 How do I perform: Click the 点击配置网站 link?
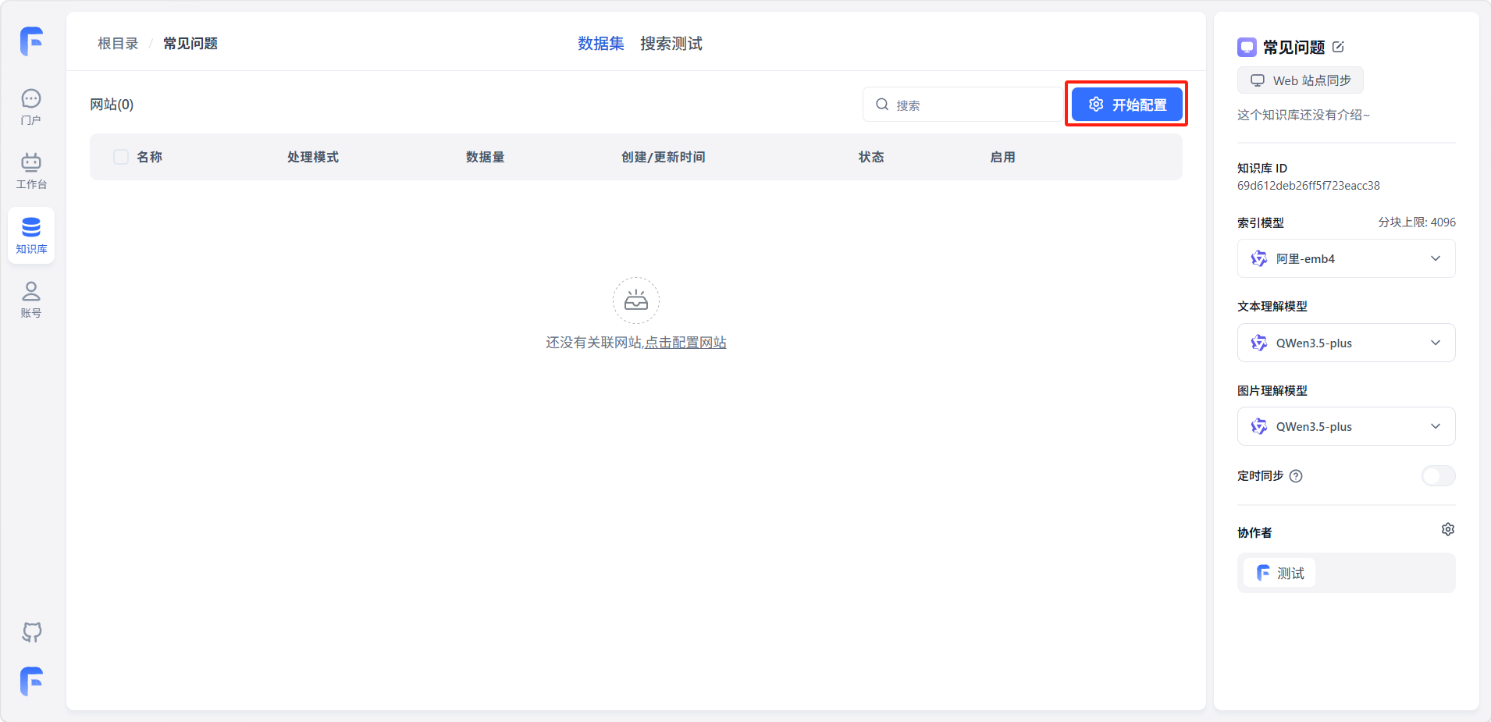point(685,343)
